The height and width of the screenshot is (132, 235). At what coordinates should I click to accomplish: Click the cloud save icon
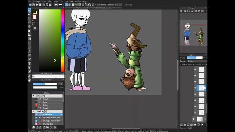(30, 5)
